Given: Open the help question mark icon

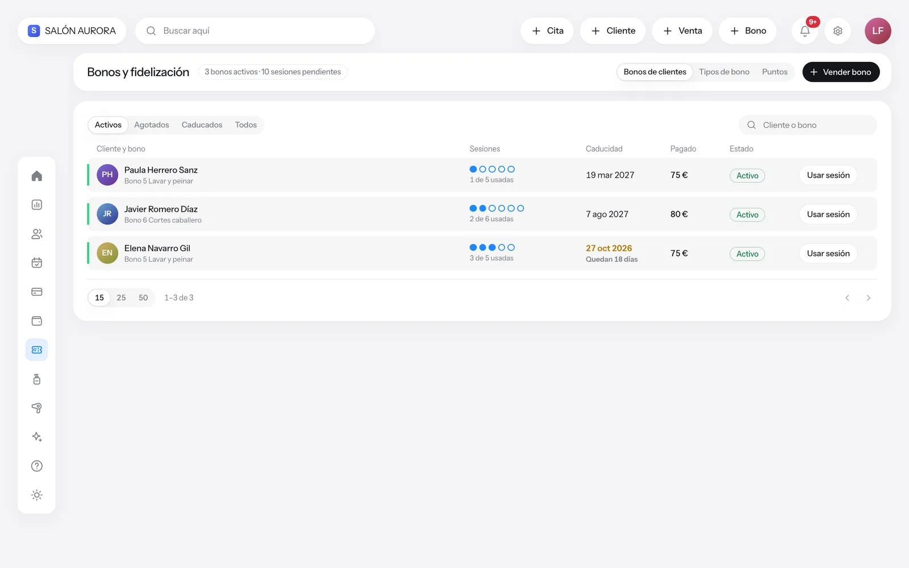Looking at the screenshot, I should (x=37, y=466).
